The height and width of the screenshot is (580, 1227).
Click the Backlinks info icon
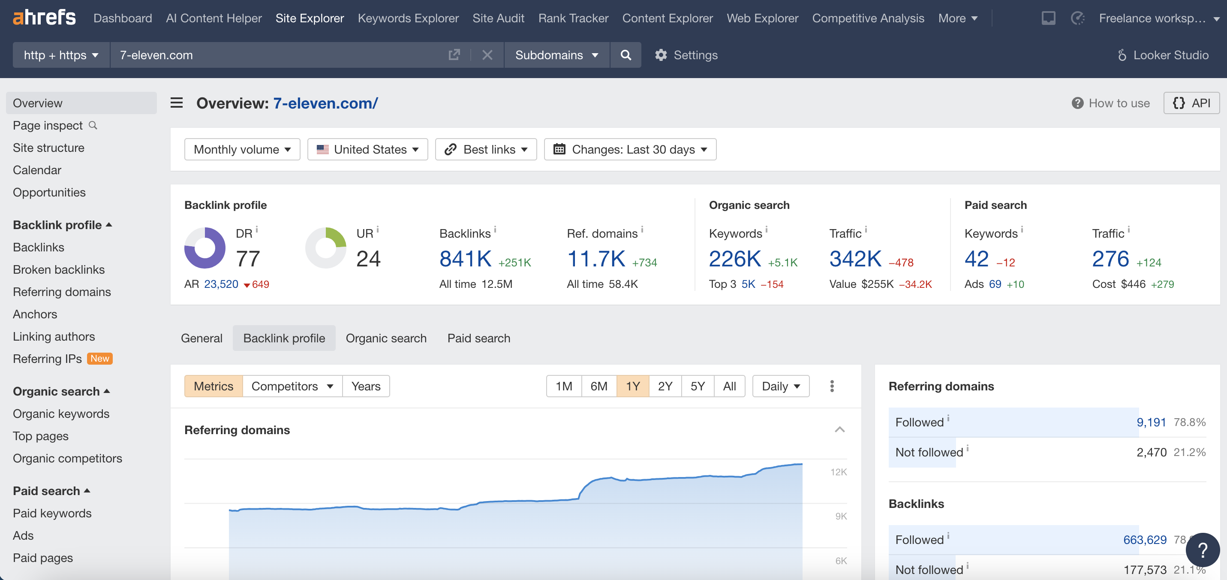(x=495, y=229)
